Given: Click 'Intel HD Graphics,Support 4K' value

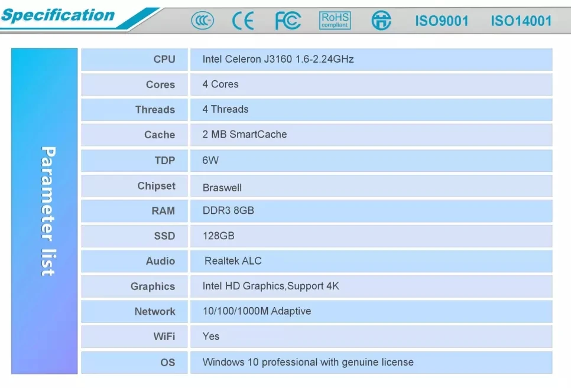Looking at the screenshot, I should click(x=271, y=286).
